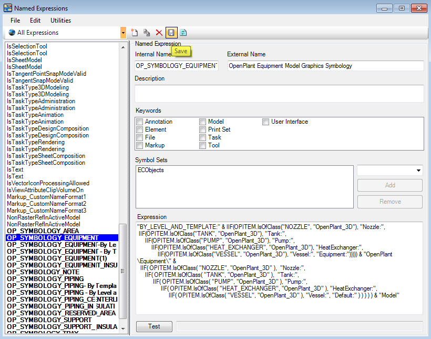Click the Copy expression toolbar icon
431x339 pixels.
click(x=147, y=33)
